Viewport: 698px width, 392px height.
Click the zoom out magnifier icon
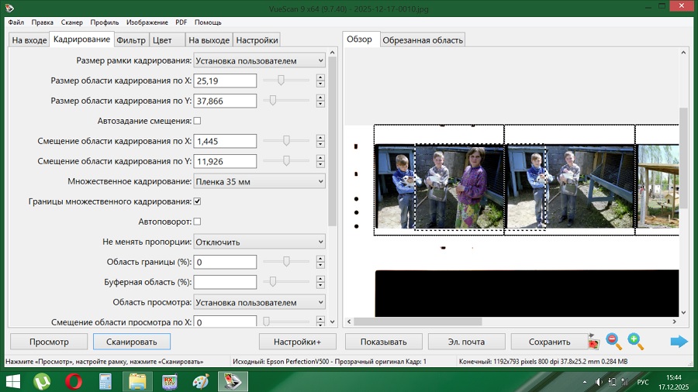(613, 341)
